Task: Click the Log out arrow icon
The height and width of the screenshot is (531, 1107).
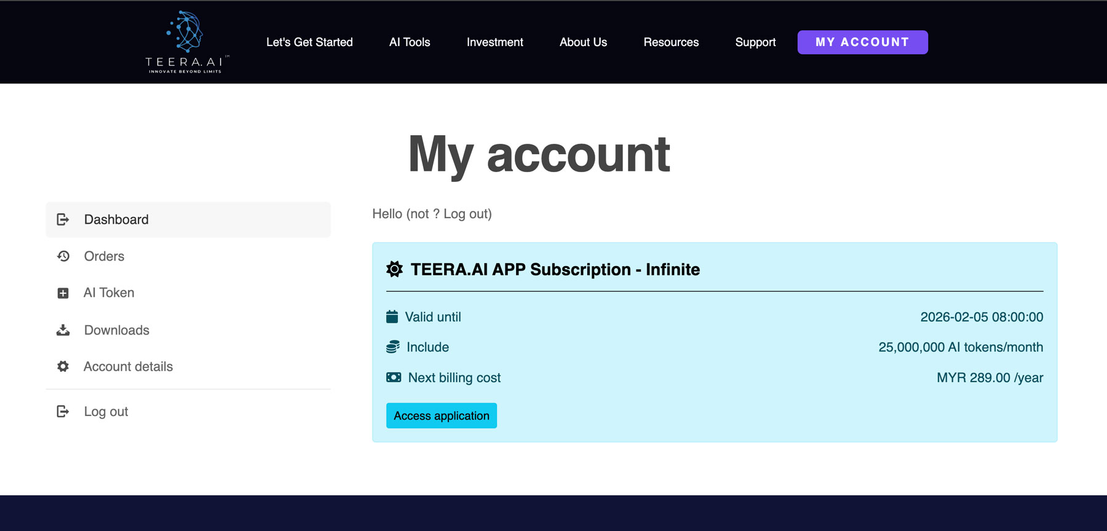Action: [63, 411]
